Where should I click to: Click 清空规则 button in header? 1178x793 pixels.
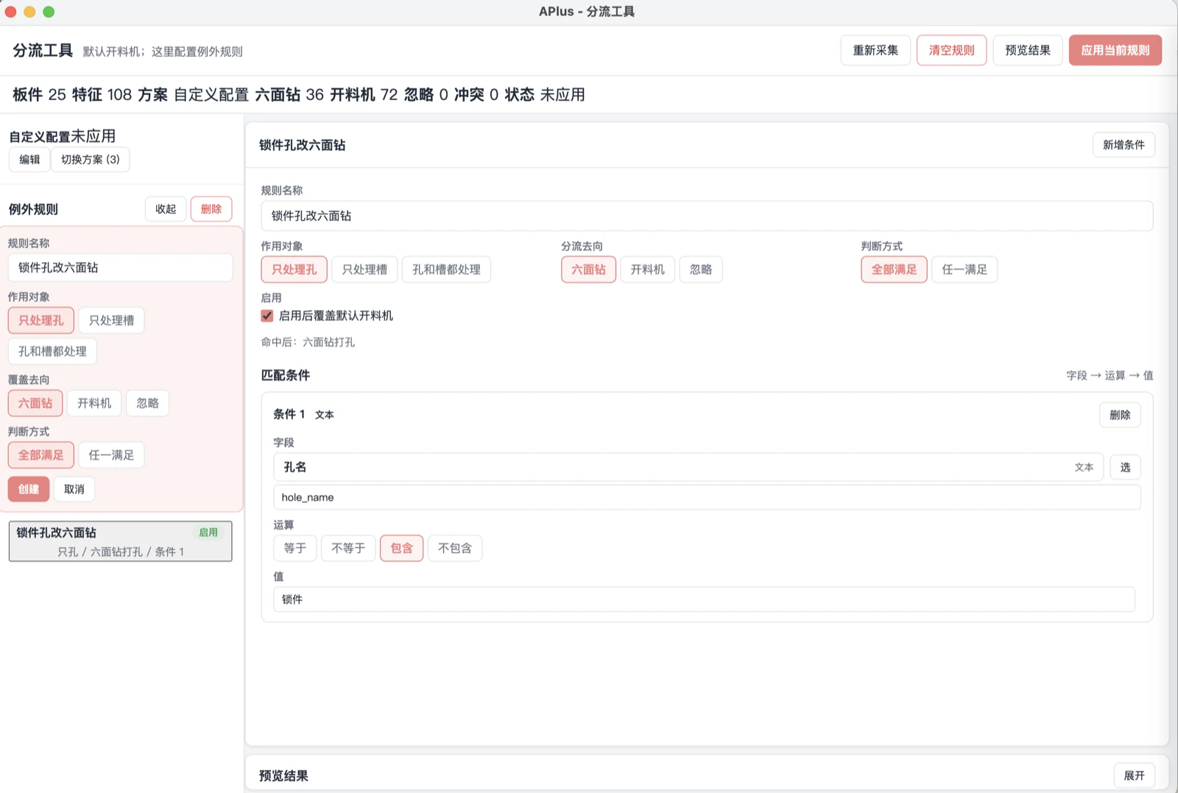coord(951,50)
